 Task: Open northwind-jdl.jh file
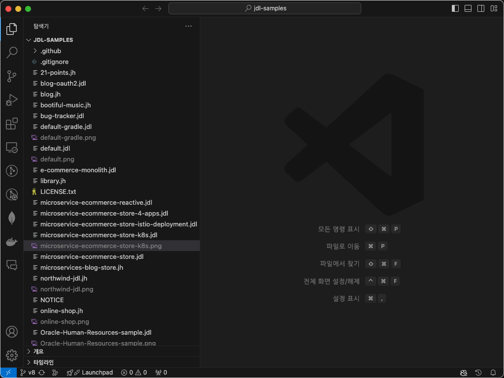(112, 279)
